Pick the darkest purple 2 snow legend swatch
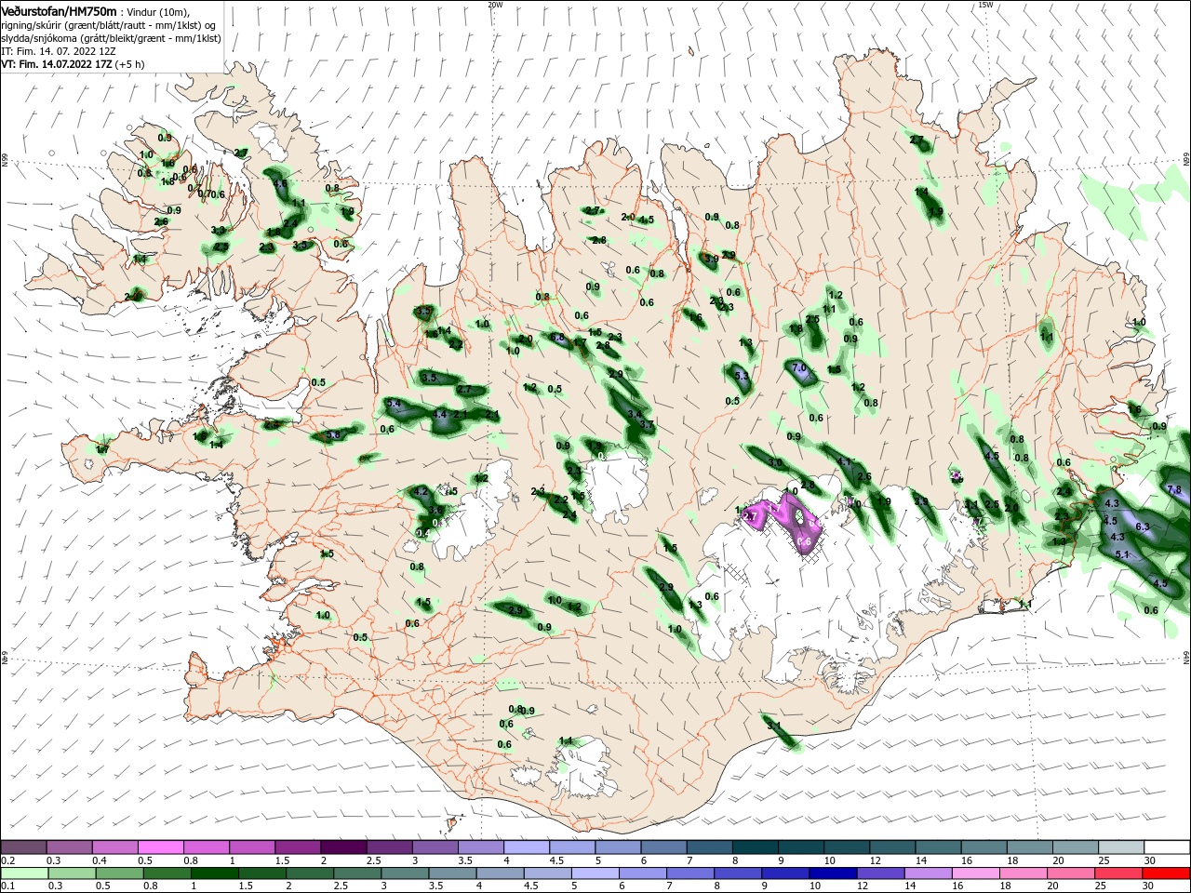1191x893 pixels. coord(344,847)
